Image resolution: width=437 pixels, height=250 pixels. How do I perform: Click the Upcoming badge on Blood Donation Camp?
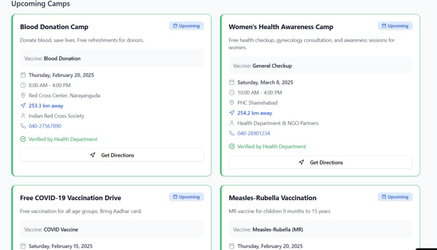pos(187,26)
